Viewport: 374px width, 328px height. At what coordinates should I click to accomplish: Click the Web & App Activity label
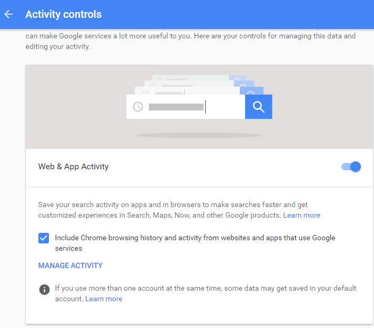(74, 167)
